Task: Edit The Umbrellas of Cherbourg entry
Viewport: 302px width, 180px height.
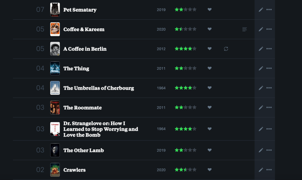Action: [x=261, y=88]
